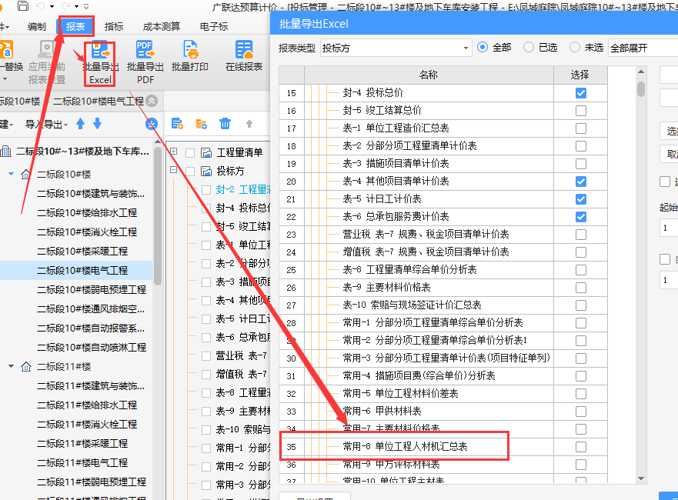Image resolution: width=678 pixels, height=500 pixels.
Task: Move item down with blue down arrow
Action: click(x=97, y=124)
